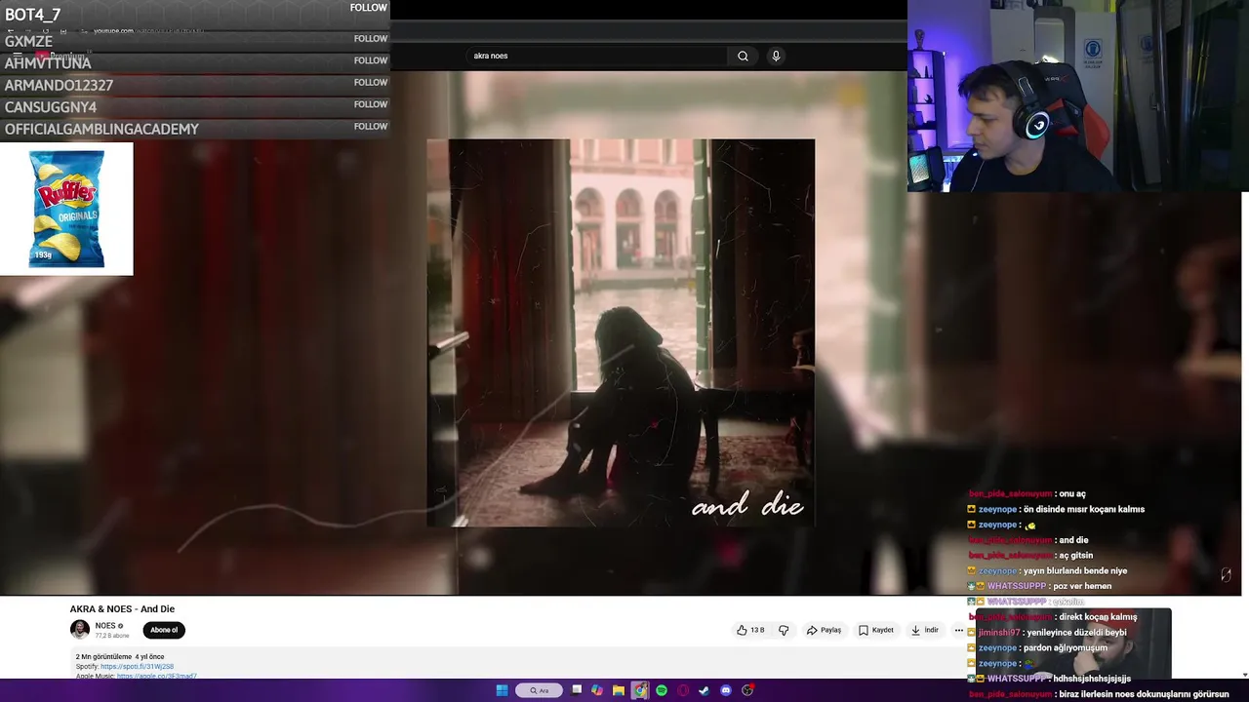Launch Copilot from the taskbar

597,690
